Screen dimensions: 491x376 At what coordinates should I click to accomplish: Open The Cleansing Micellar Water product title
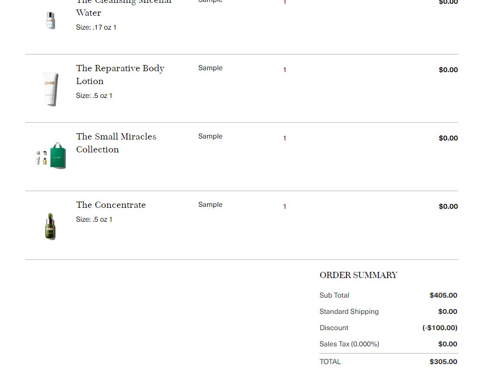tap(123, 7)
